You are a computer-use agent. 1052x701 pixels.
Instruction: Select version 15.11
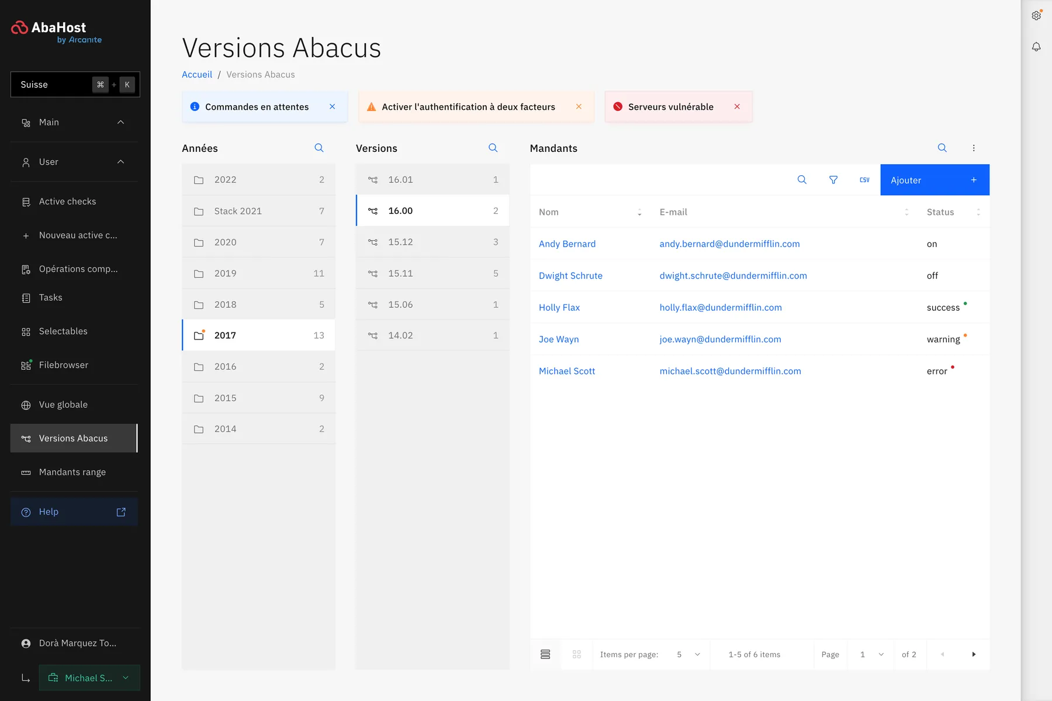(432, 273)
